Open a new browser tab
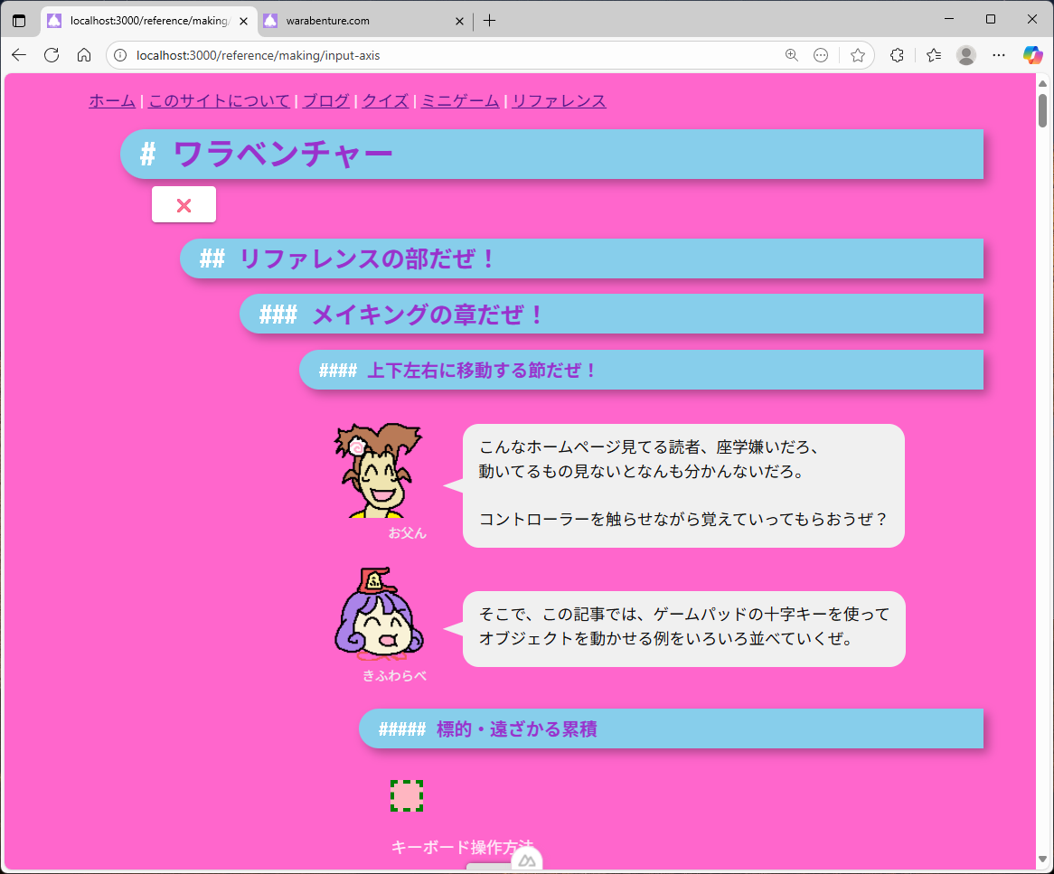This screenshot has height=874, width=1054. pos(489,21)
